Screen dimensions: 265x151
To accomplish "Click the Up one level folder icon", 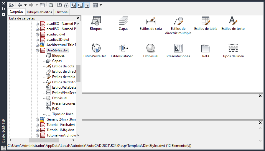I will (42, 5).
